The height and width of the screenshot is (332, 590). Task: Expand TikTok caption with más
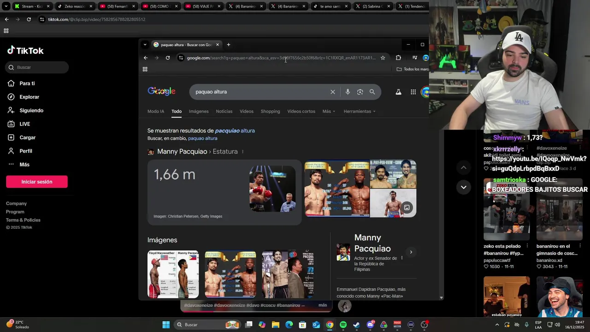(x=323, y=305)
